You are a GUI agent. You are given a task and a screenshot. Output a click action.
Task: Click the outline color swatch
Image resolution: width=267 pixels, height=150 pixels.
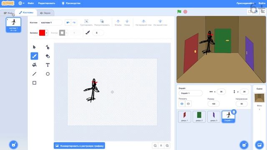(x=62, y=33)
